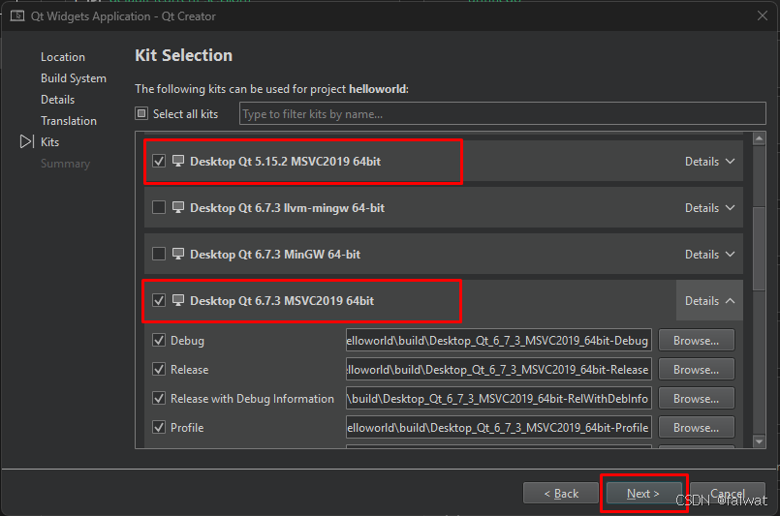Click the Profile build directory path field
Viewport: 780px width, 516px height.
point(498,428)
